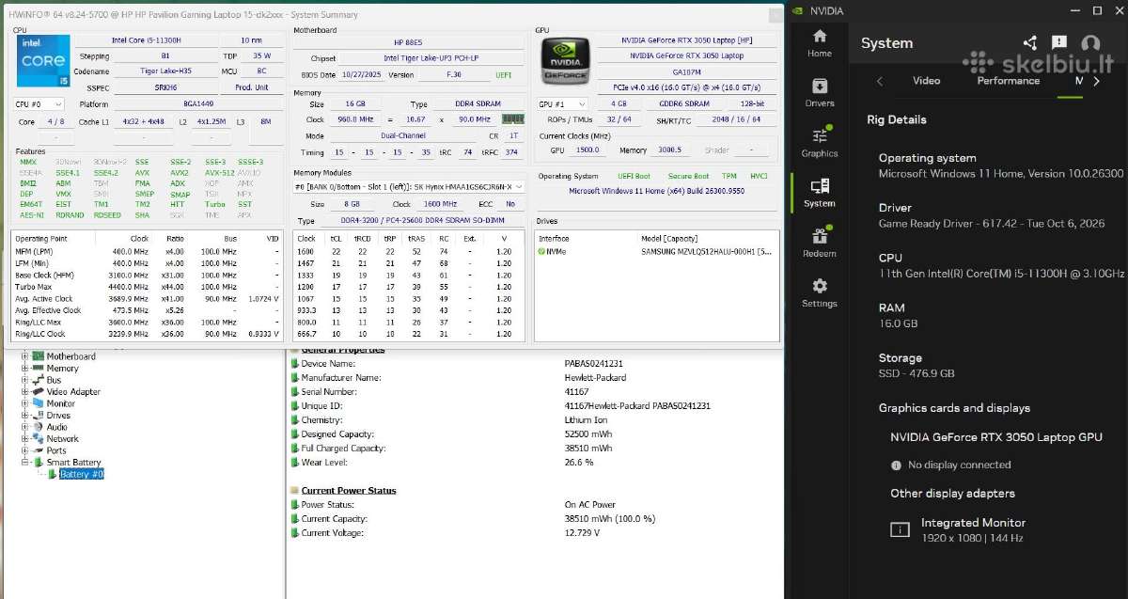Click the NVIDIA logo in the title bar

point(798,11)
